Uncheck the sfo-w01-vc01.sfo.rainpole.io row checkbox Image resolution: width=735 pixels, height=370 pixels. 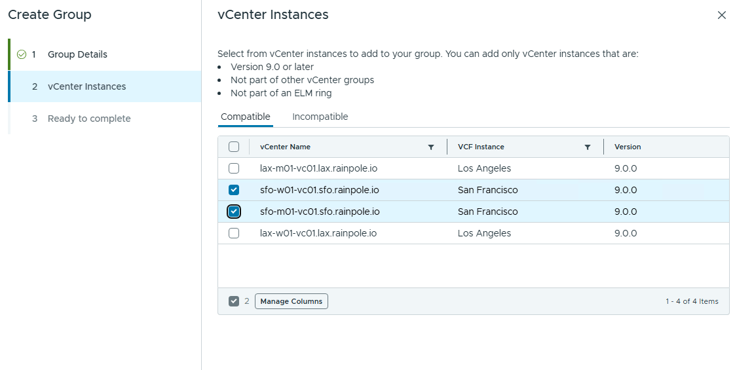(x=234, y=190)
